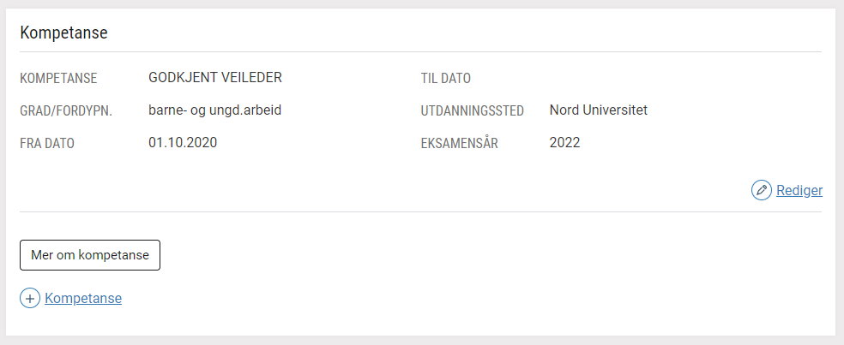
Task: Click the 01.10.2020 start date value
Action: (183, 143)
